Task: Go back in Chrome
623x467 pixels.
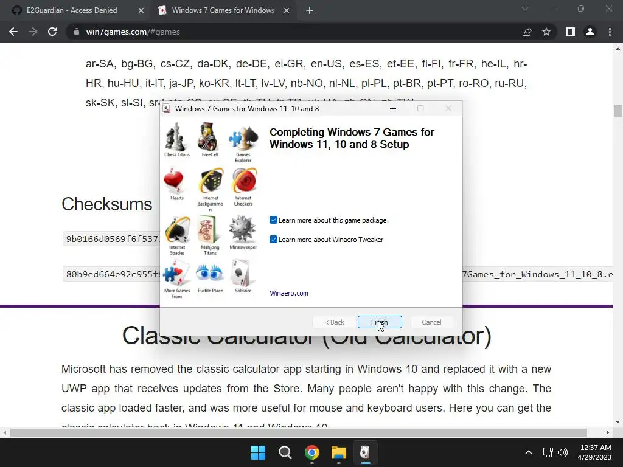Action: [x=13, y=32]
